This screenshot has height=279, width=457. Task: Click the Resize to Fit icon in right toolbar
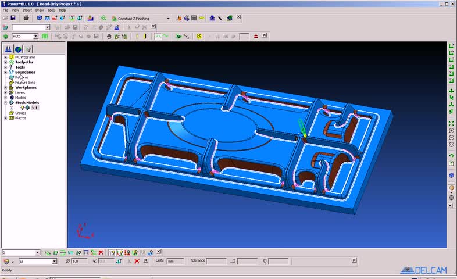tap(451, 123)
